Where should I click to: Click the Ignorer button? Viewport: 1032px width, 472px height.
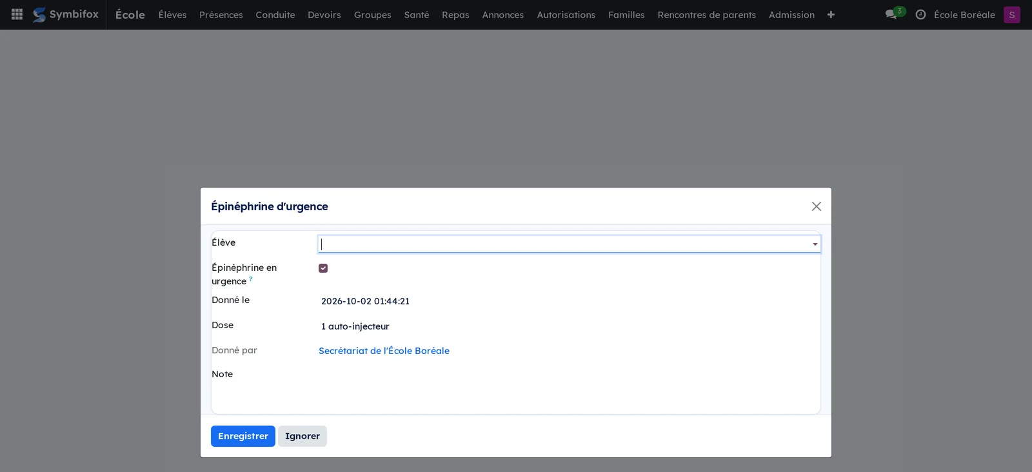[x=303, y=436]
